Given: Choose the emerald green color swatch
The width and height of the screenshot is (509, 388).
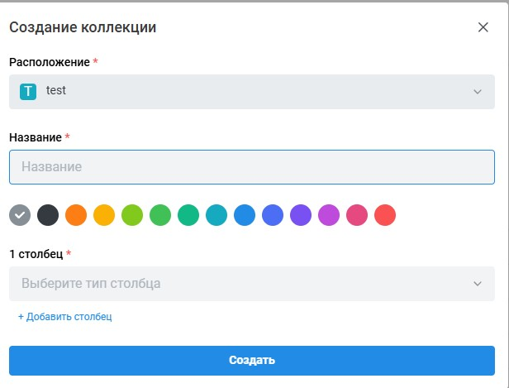Looking at the screenshot, I should point(188,215).
